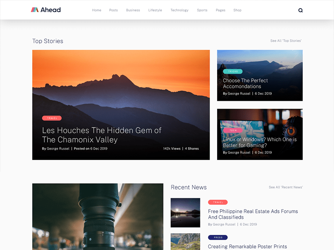This screenshot has height=250, width=334.
Task: Click George Russel author link on main story
Action: coord(58,148)
